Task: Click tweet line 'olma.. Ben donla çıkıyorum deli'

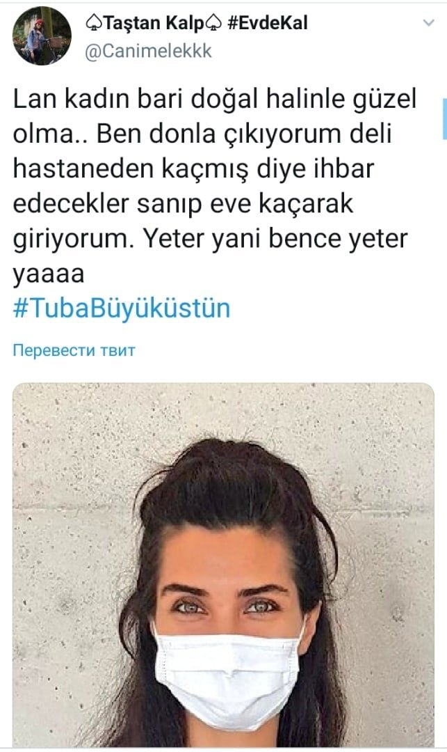Action: (202, 134)
